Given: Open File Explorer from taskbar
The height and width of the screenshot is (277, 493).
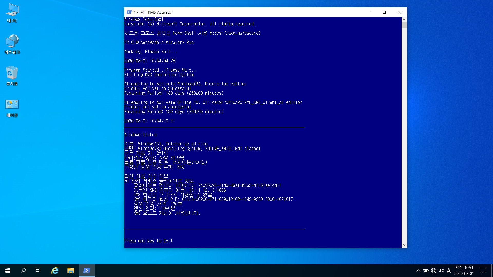Looking at the screenshot, I should pyautogui.click(x=71, y=270).
